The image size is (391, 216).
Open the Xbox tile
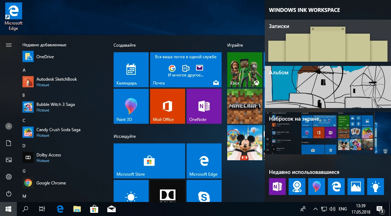click(x=245, y=70)
